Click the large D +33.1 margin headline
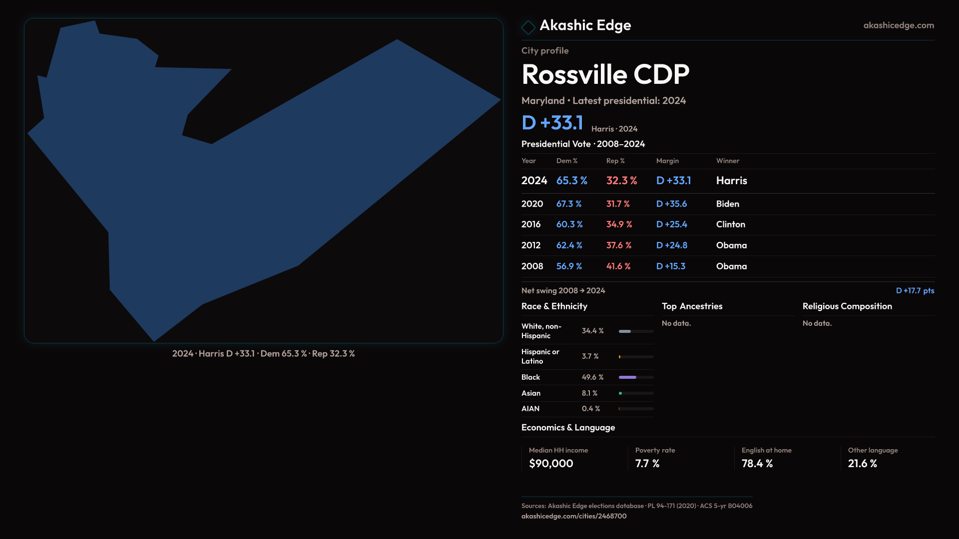The width and height of the screenshot is (959, 539). tap(552, 123)
